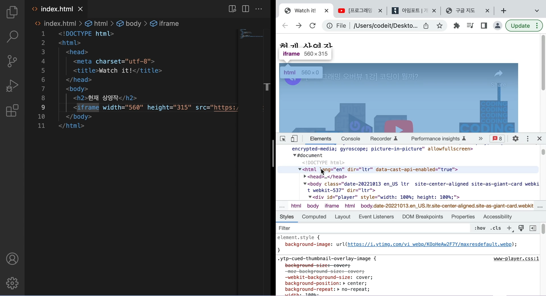Expand background-repeat shorthand value
This screenshot has width=546, height=296.
pos(338,289)
